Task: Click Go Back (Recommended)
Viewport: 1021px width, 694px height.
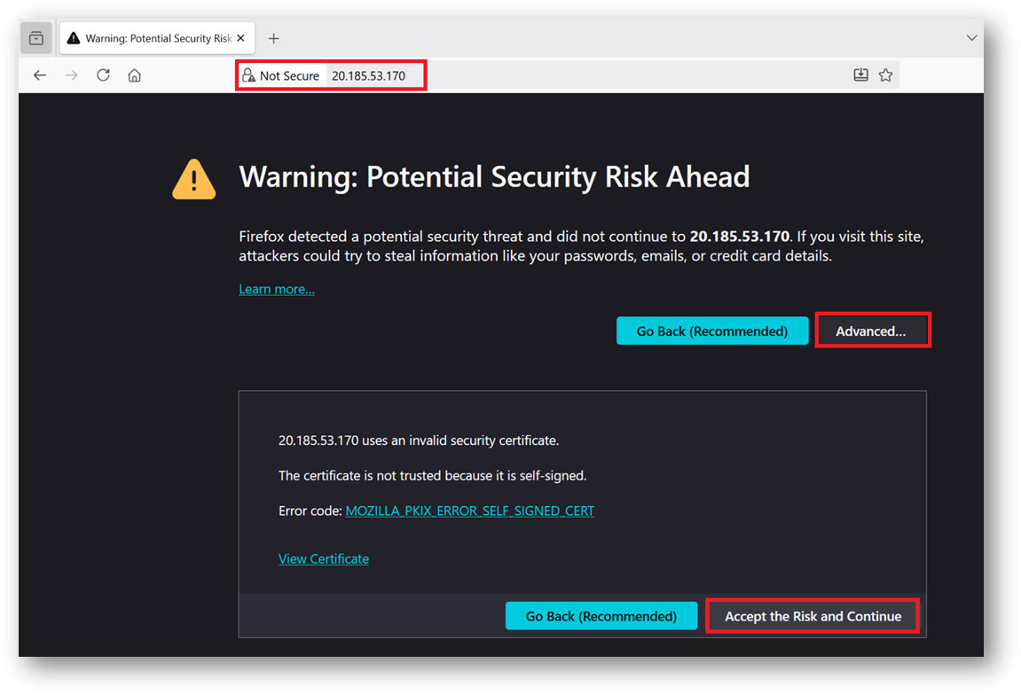Action: click(712, 330)
